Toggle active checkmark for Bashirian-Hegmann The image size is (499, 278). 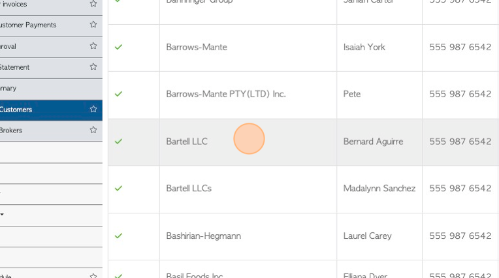(x=118, y=236)
